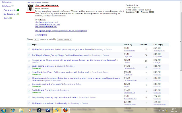Click the person icon beside My discussions
The height and width of the screenshot is (113, 182).
click(x=18, y=14)
